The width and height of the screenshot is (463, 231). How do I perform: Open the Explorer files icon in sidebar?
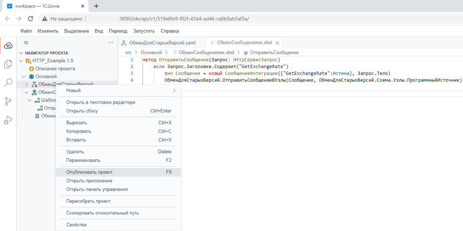[8, 64]
